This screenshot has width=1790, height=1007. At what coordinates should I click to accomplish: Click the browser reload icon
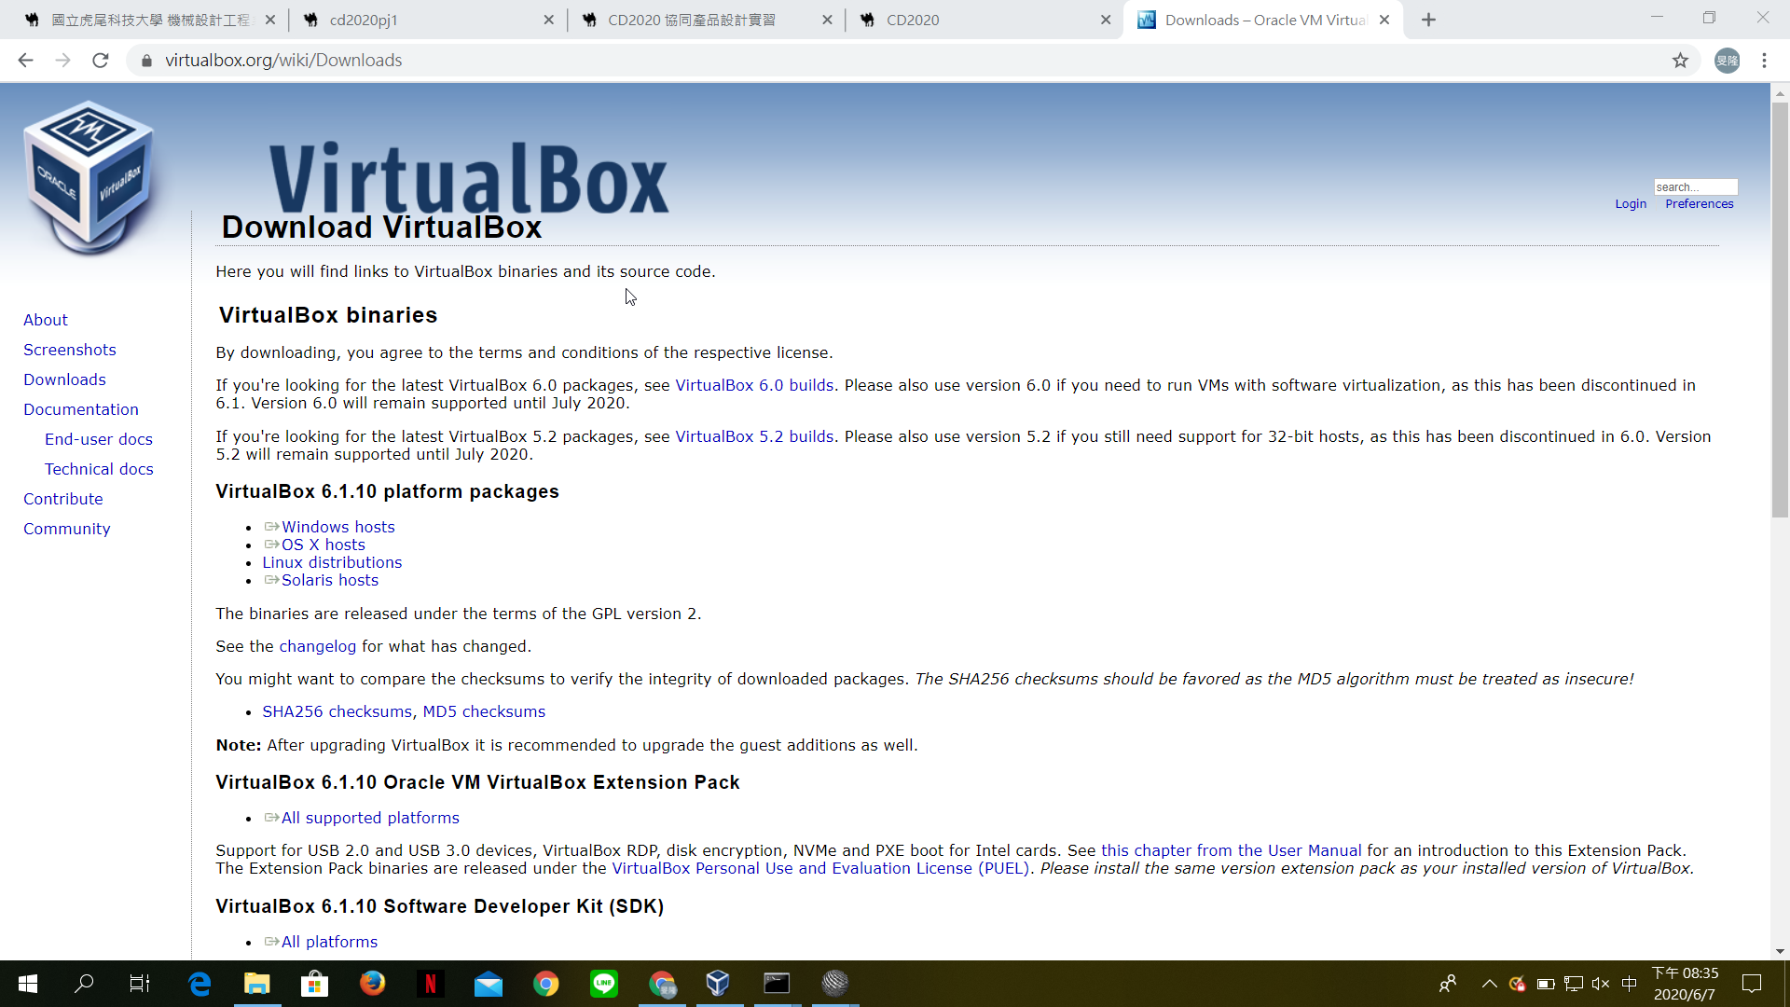click(101, 61)
